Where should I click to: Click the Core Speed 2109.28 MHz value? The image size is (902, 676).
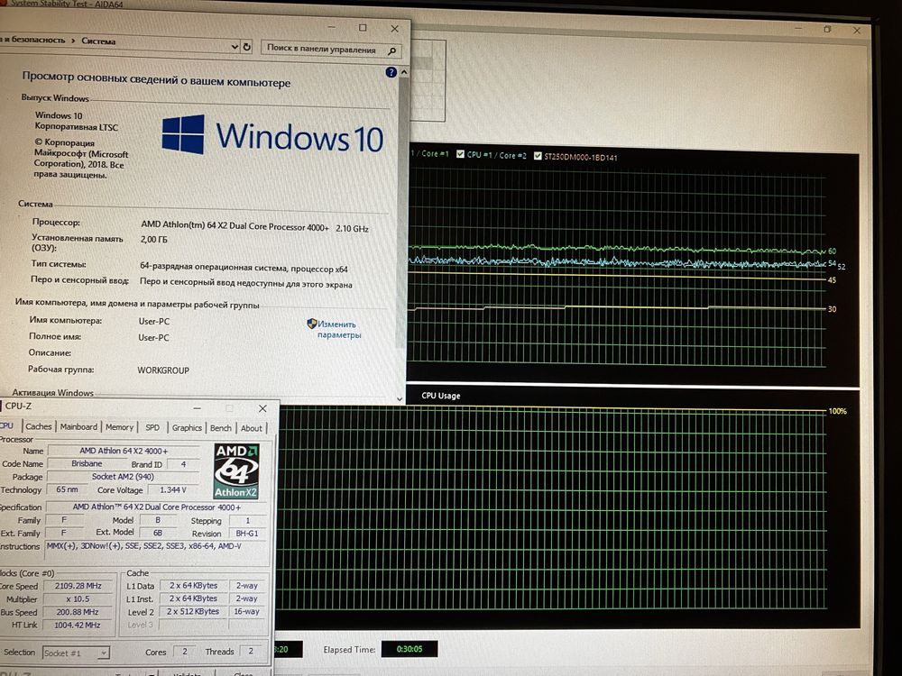78,586
